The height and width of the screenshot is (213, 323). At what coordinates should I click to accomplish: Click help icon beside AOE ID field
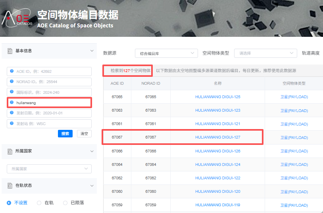click(12, 72)
